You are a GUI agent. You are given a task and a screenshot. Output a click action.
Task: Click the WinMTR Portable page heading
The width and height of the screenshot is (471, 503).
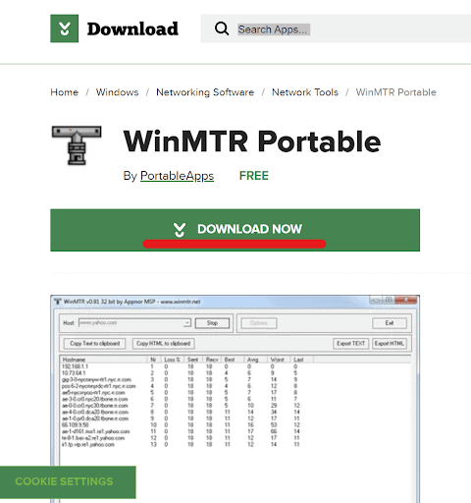(252, 141)
